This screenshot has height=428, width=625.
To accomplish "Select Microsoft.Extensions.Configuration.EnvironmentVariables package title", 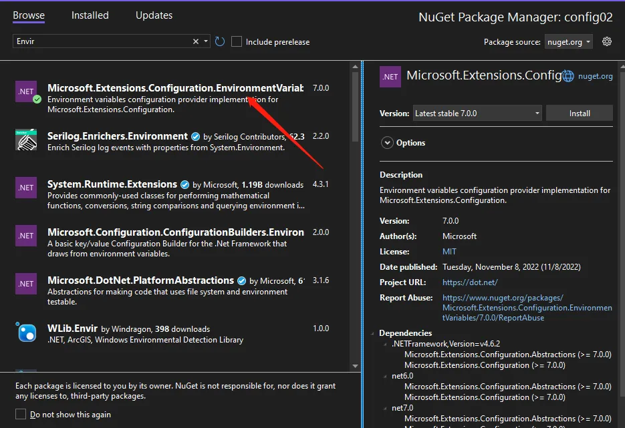I will [x=175, y=88].
